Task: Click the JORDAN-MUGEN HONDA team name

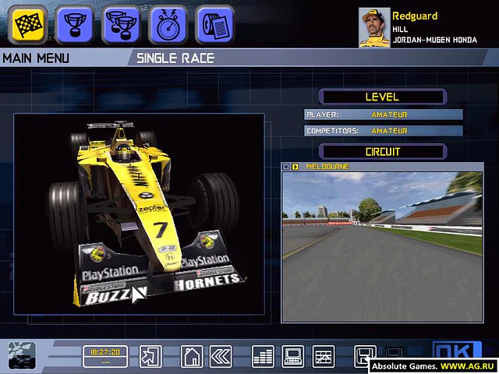Action: 435,40
